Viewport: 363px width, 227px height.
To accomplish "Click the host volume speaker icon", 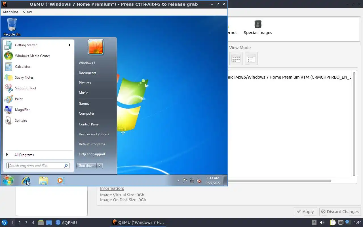I will point(322,223).
